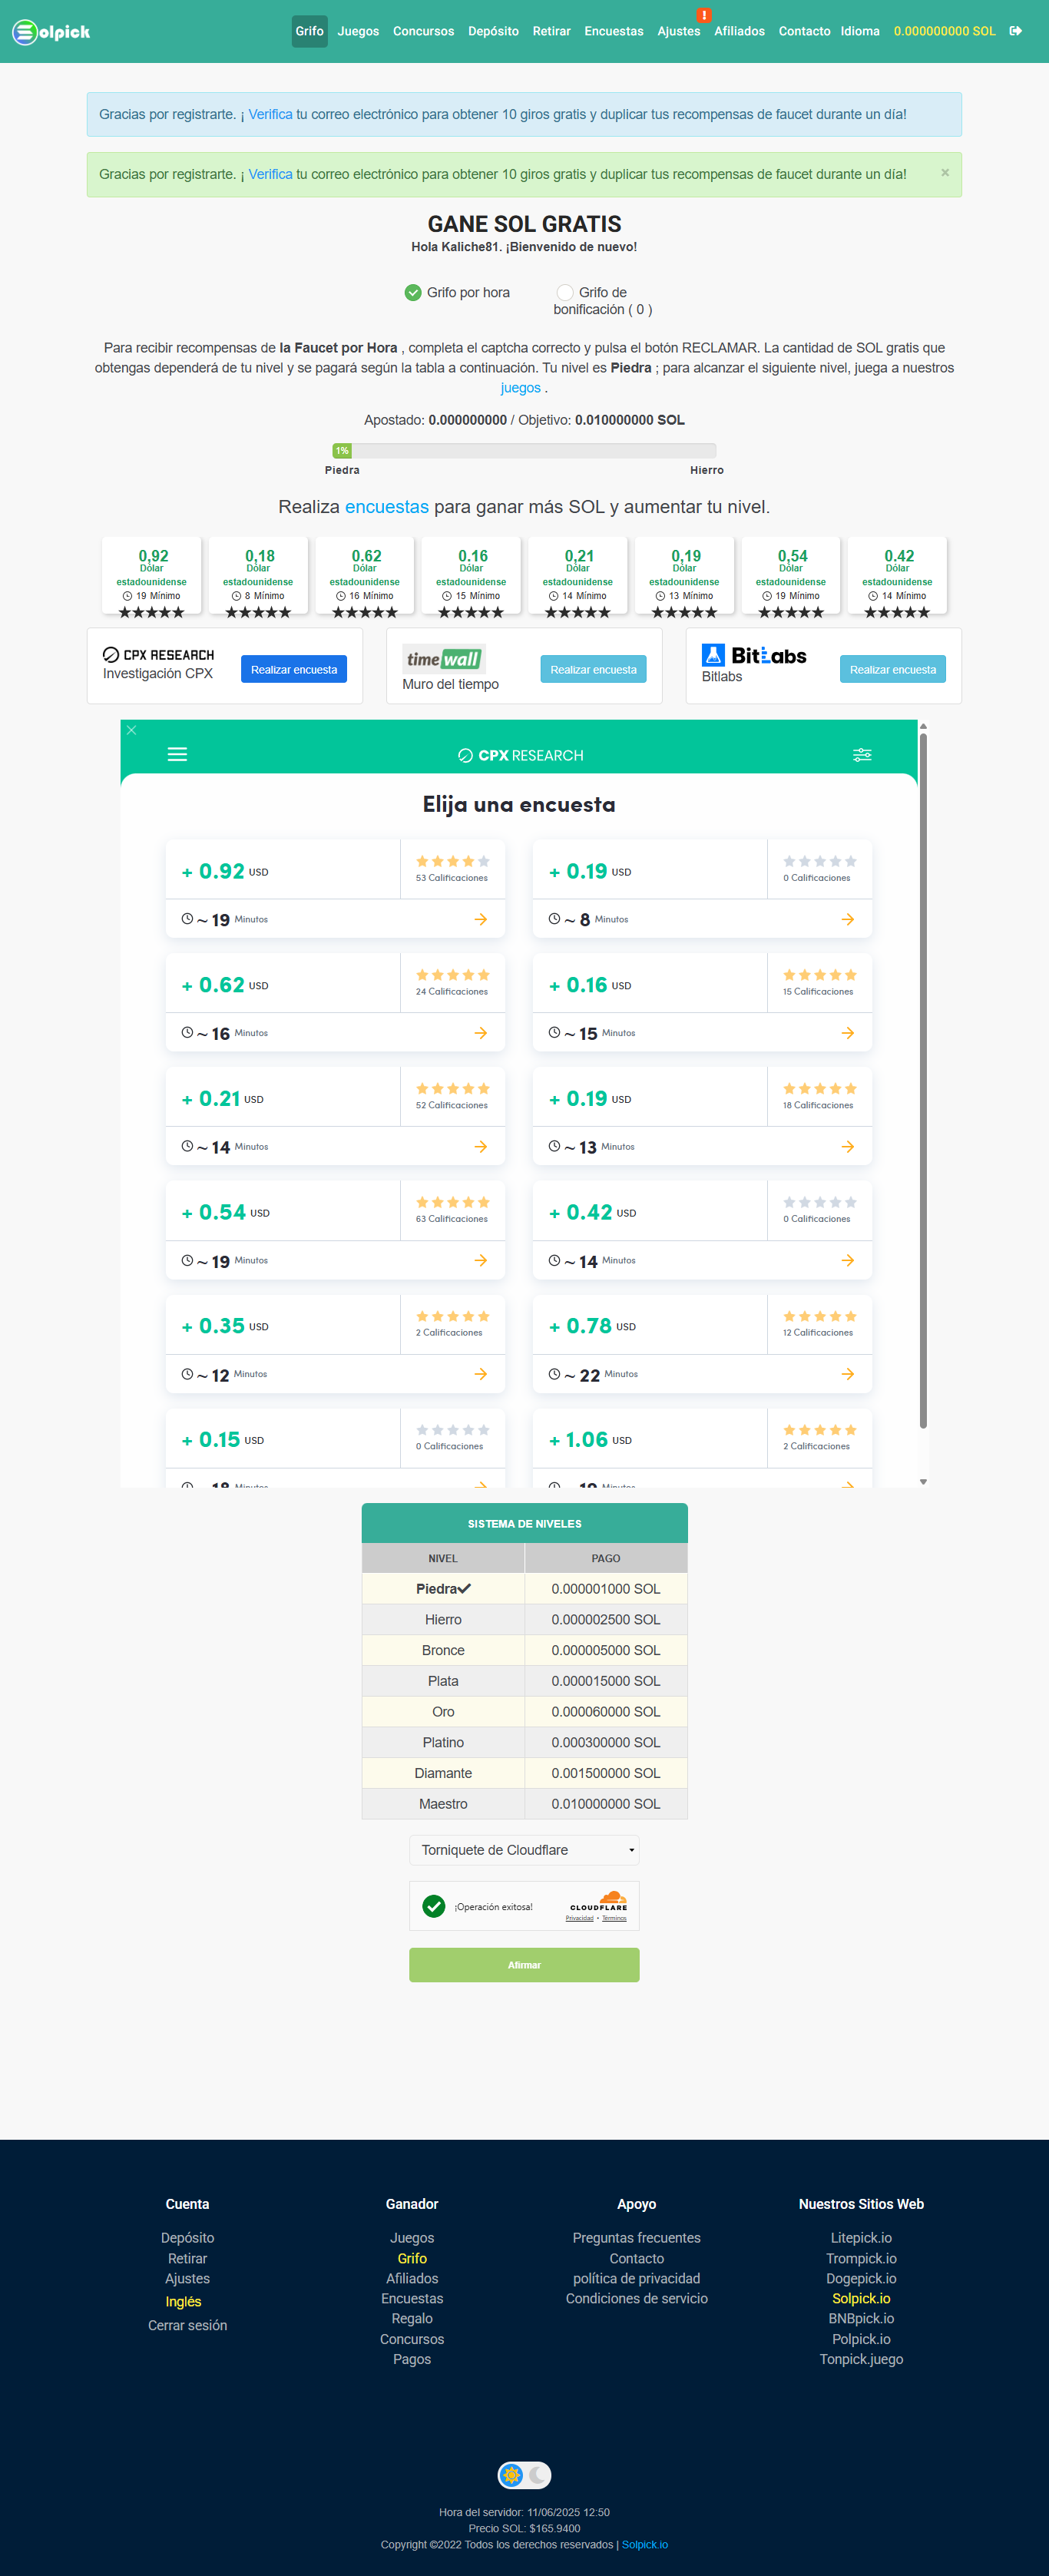This screenshot has height=2576, width=1049.
Task: Click the arrow on the 0.78 USD survey
Action: [848, 1374]
